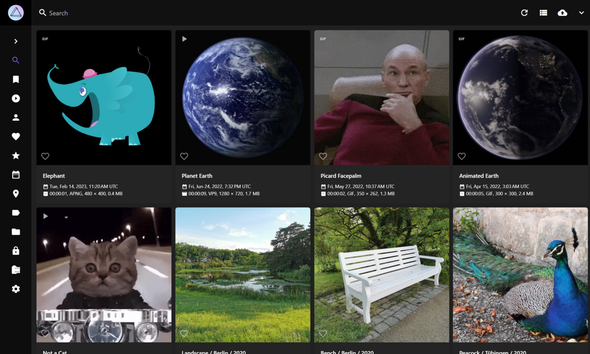Mark the Elephant GIF as favorite

click(45, 156)
